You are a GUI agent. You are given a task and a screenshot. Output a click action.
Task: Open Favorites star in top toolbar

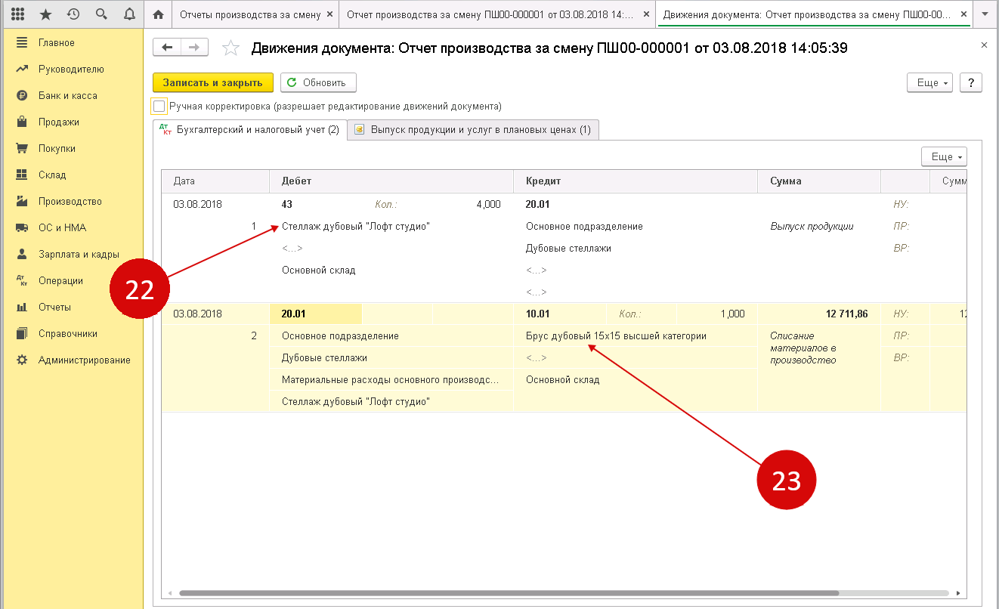tap(45, 14)
